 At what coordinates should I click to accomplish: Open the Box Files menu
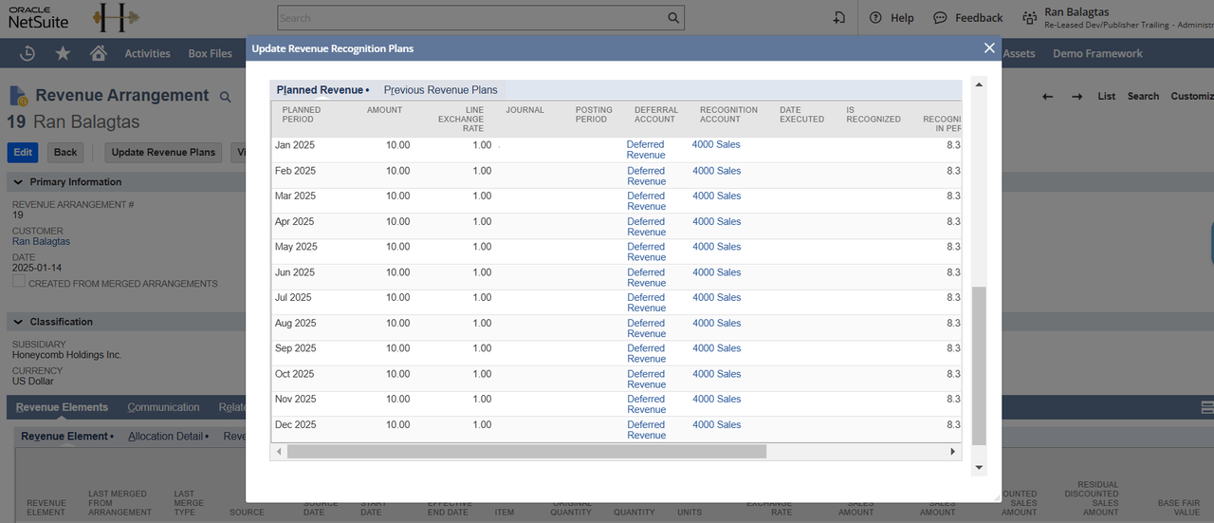(211, 53)
